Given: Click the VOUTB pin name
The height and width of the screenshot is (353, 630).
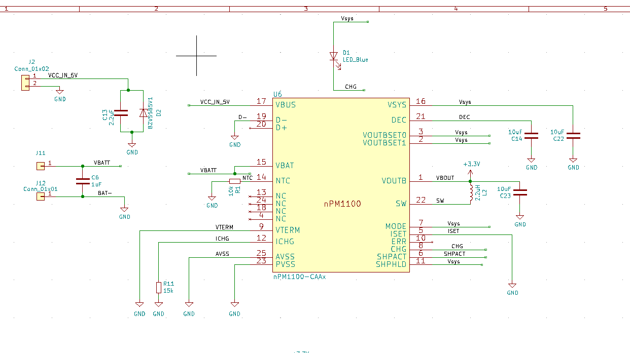Looking at the screenshot, I should pos(394,181).
